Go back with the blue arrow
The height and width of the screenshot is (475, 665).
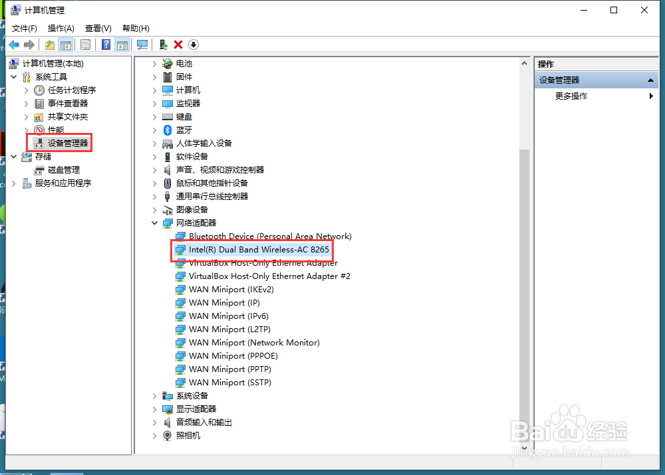[x=14, y=45]
